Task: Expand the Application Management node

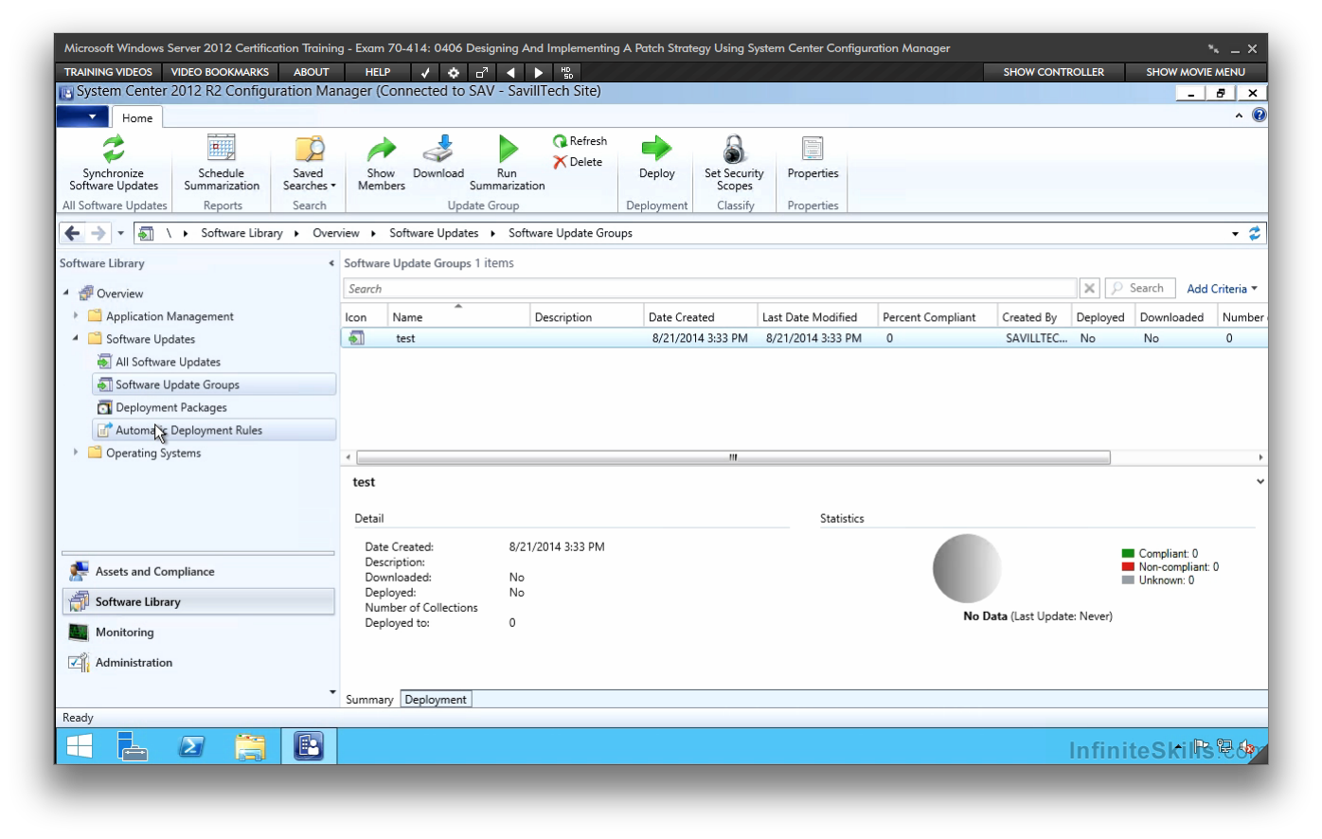Action: [76, 316]
